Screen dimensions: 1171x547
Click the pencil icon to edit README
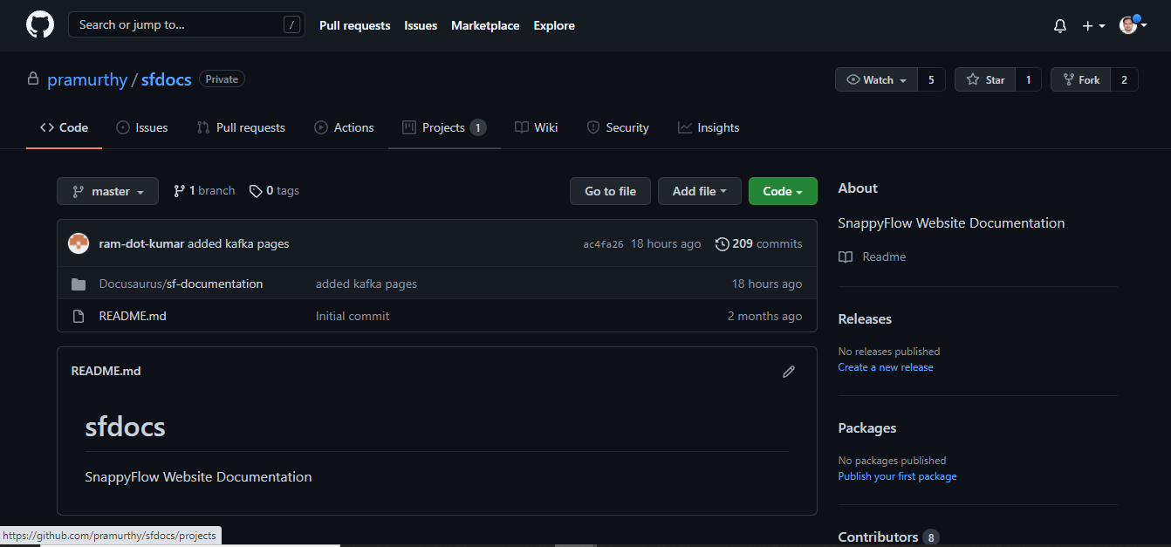(789, 372)
